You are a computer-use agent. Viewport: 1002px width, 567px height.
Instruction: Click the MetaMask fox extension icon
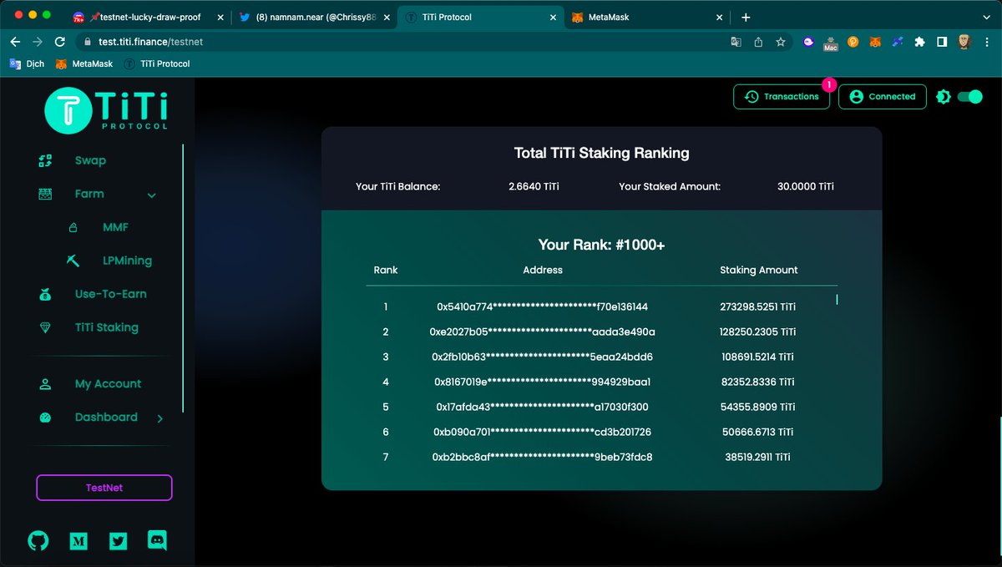(874, 42)
